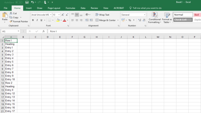Align text left
Screen dimensions: 201x113
click(x=73, y=20)
